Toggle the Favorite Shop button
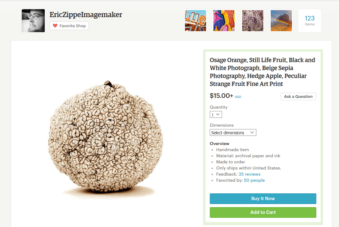Screen dimensions: 339x227 coord(69,26)
